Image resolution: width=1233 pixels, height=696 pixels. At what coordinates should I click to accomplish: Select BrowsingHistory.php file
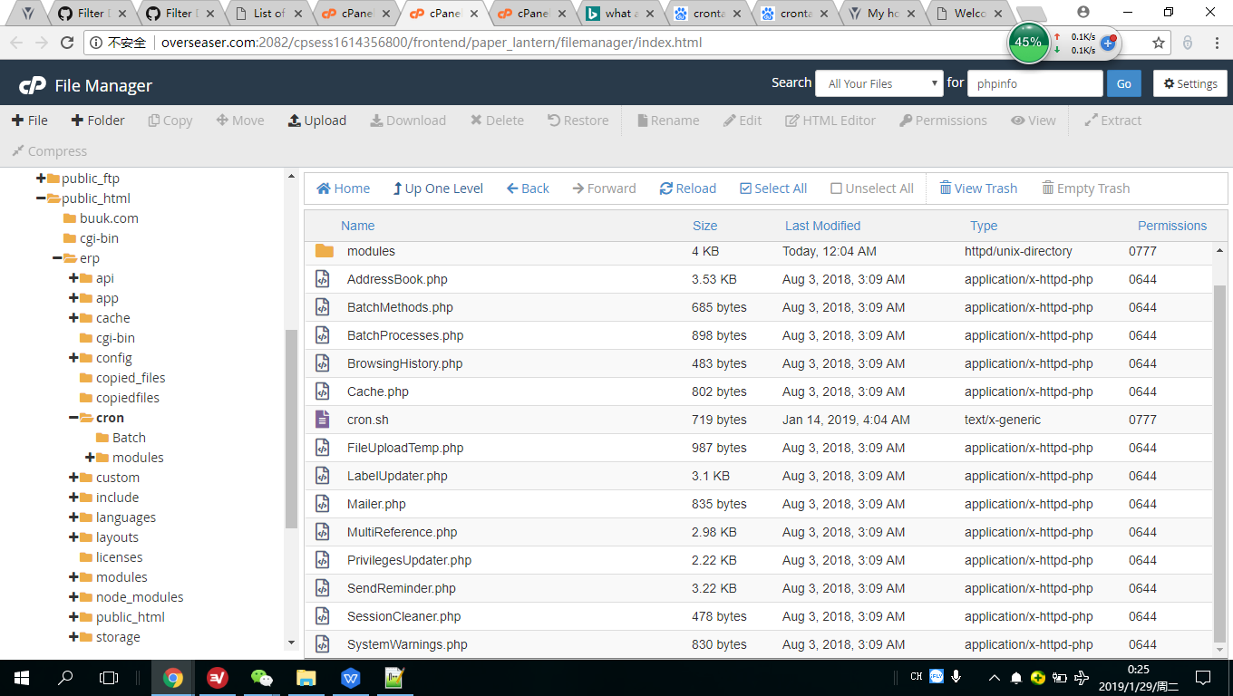coord(404,363)
